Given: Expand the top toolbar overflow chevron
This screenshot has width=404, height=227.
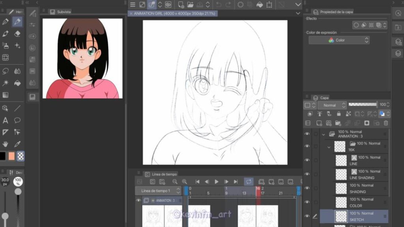Looking at the screenshot, I should (x=298, y=5).
